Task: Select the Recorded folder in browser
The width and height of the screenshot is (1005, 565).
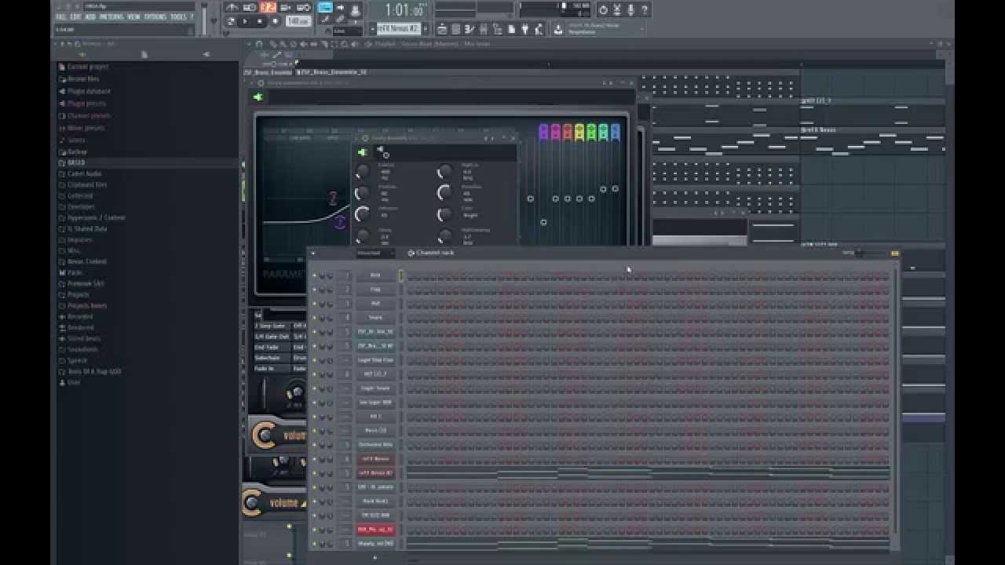Action: coord(80,316)
